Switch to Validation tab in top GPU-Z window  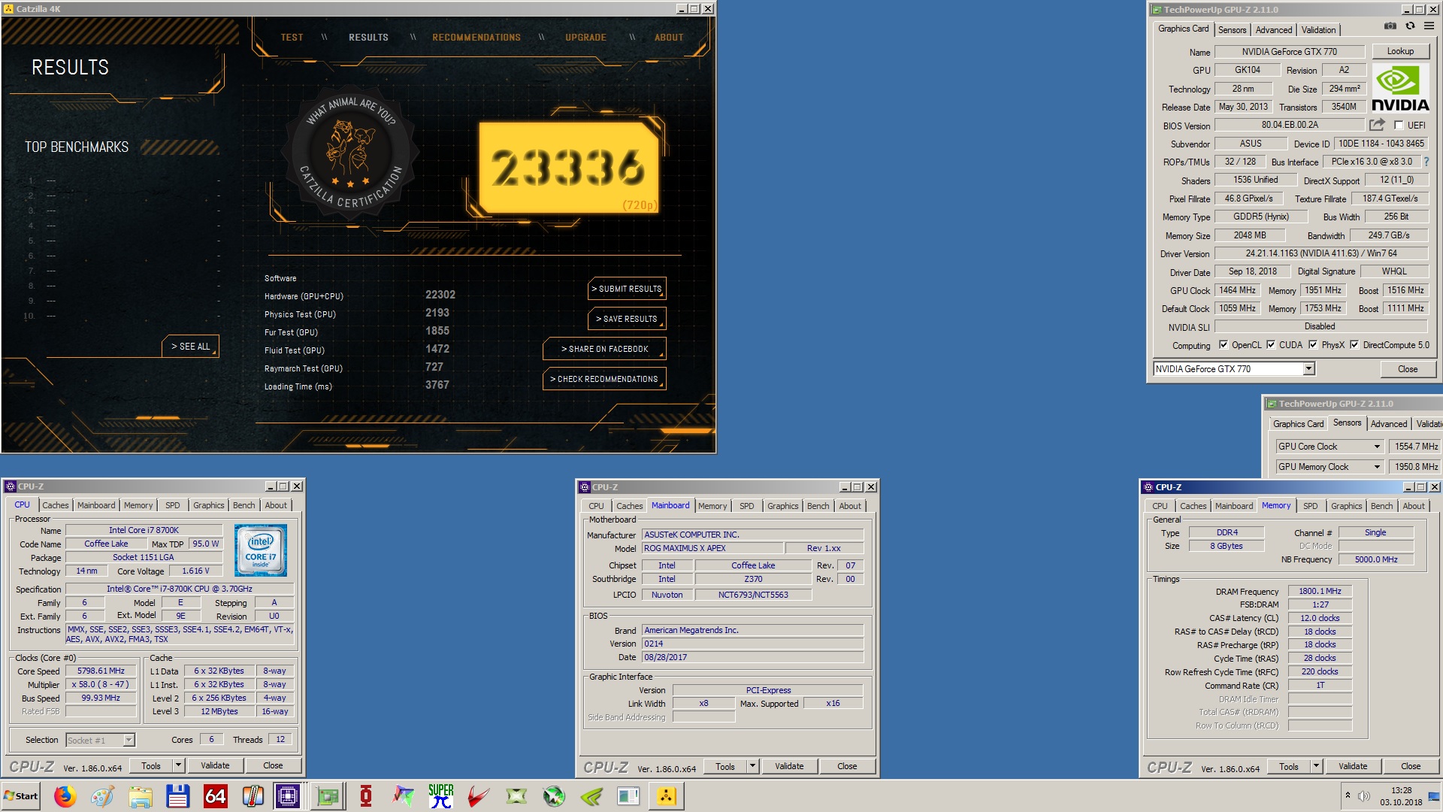tap(1318, 30)
